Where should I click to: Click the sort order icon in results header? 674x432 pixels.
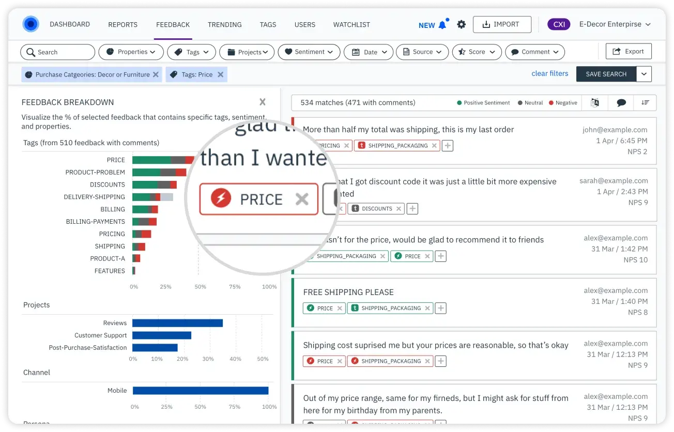pos(645,103)
